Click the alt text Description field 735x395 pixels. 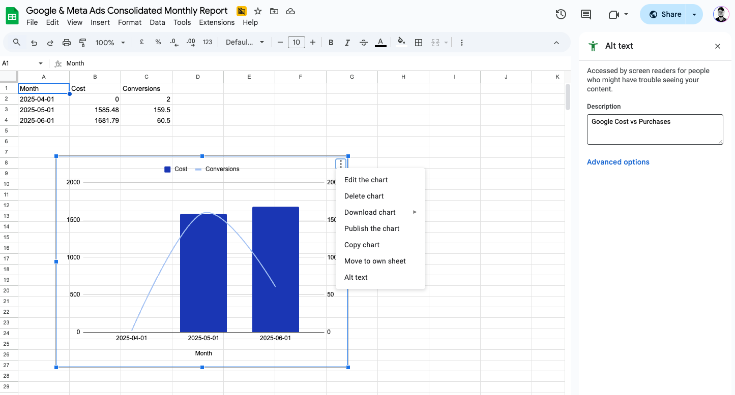[x=655, y=129]
